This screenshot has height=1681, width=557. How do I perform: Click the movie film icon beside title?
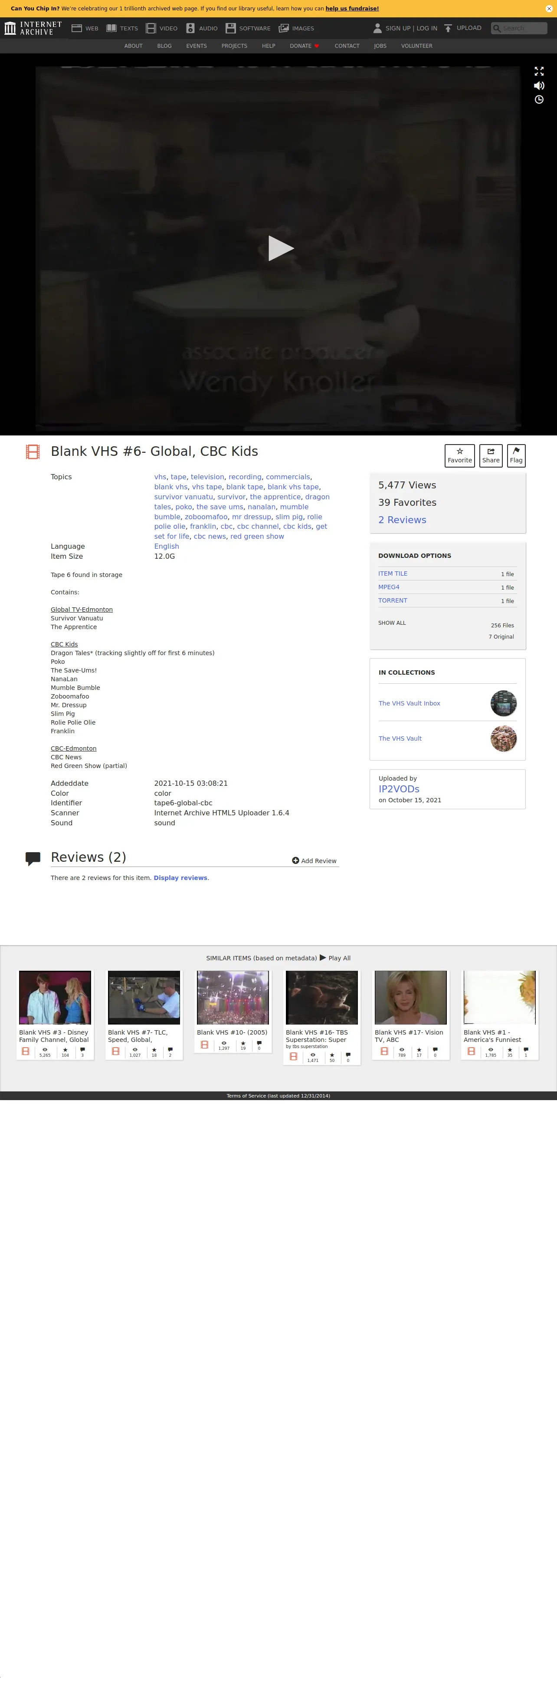(33, 452)
